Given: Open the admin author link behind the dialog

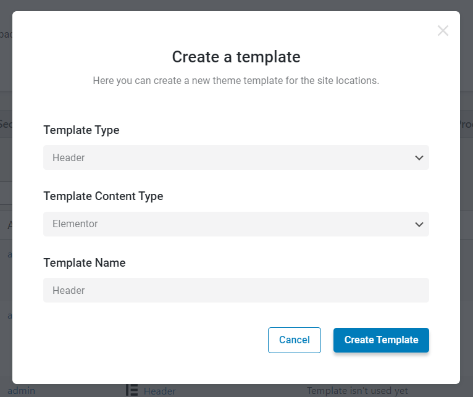Looking at the screenshot, I should [x=21, y=391].
